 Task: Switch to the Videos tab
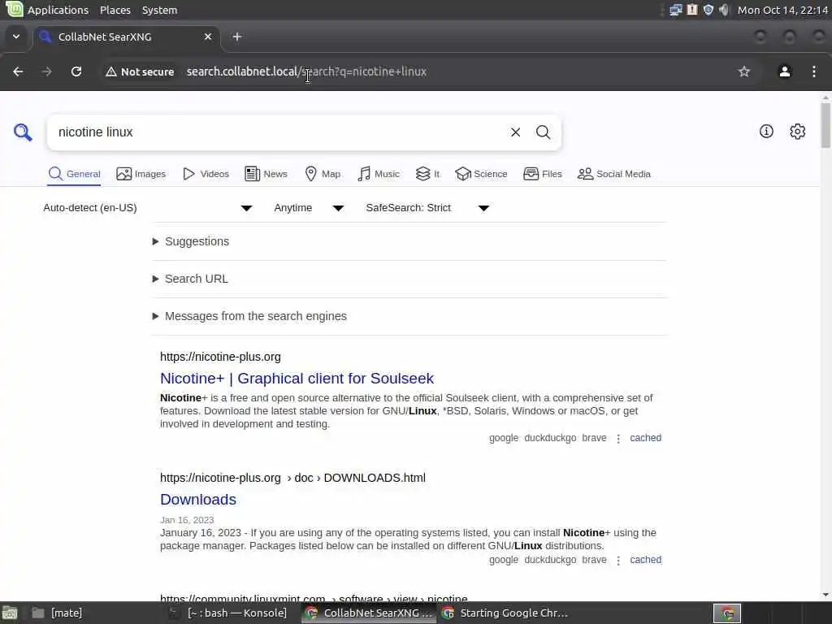pos(206,174)
